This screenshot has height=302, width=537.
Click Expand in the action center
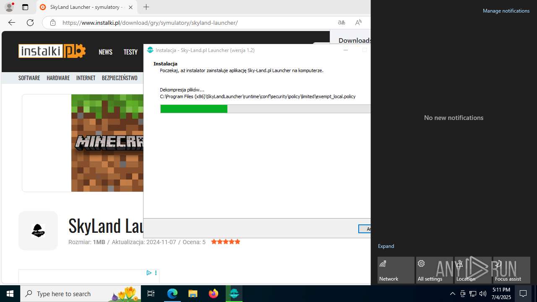386,246
